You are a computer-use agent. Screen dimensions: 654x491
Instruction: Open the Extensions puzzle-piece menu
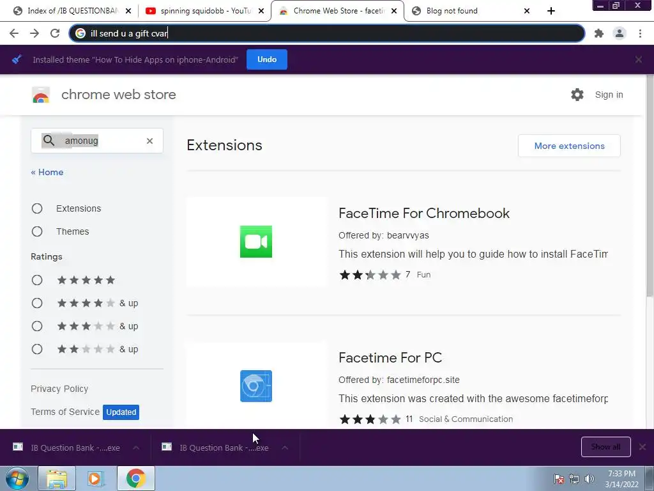[599, 33]
